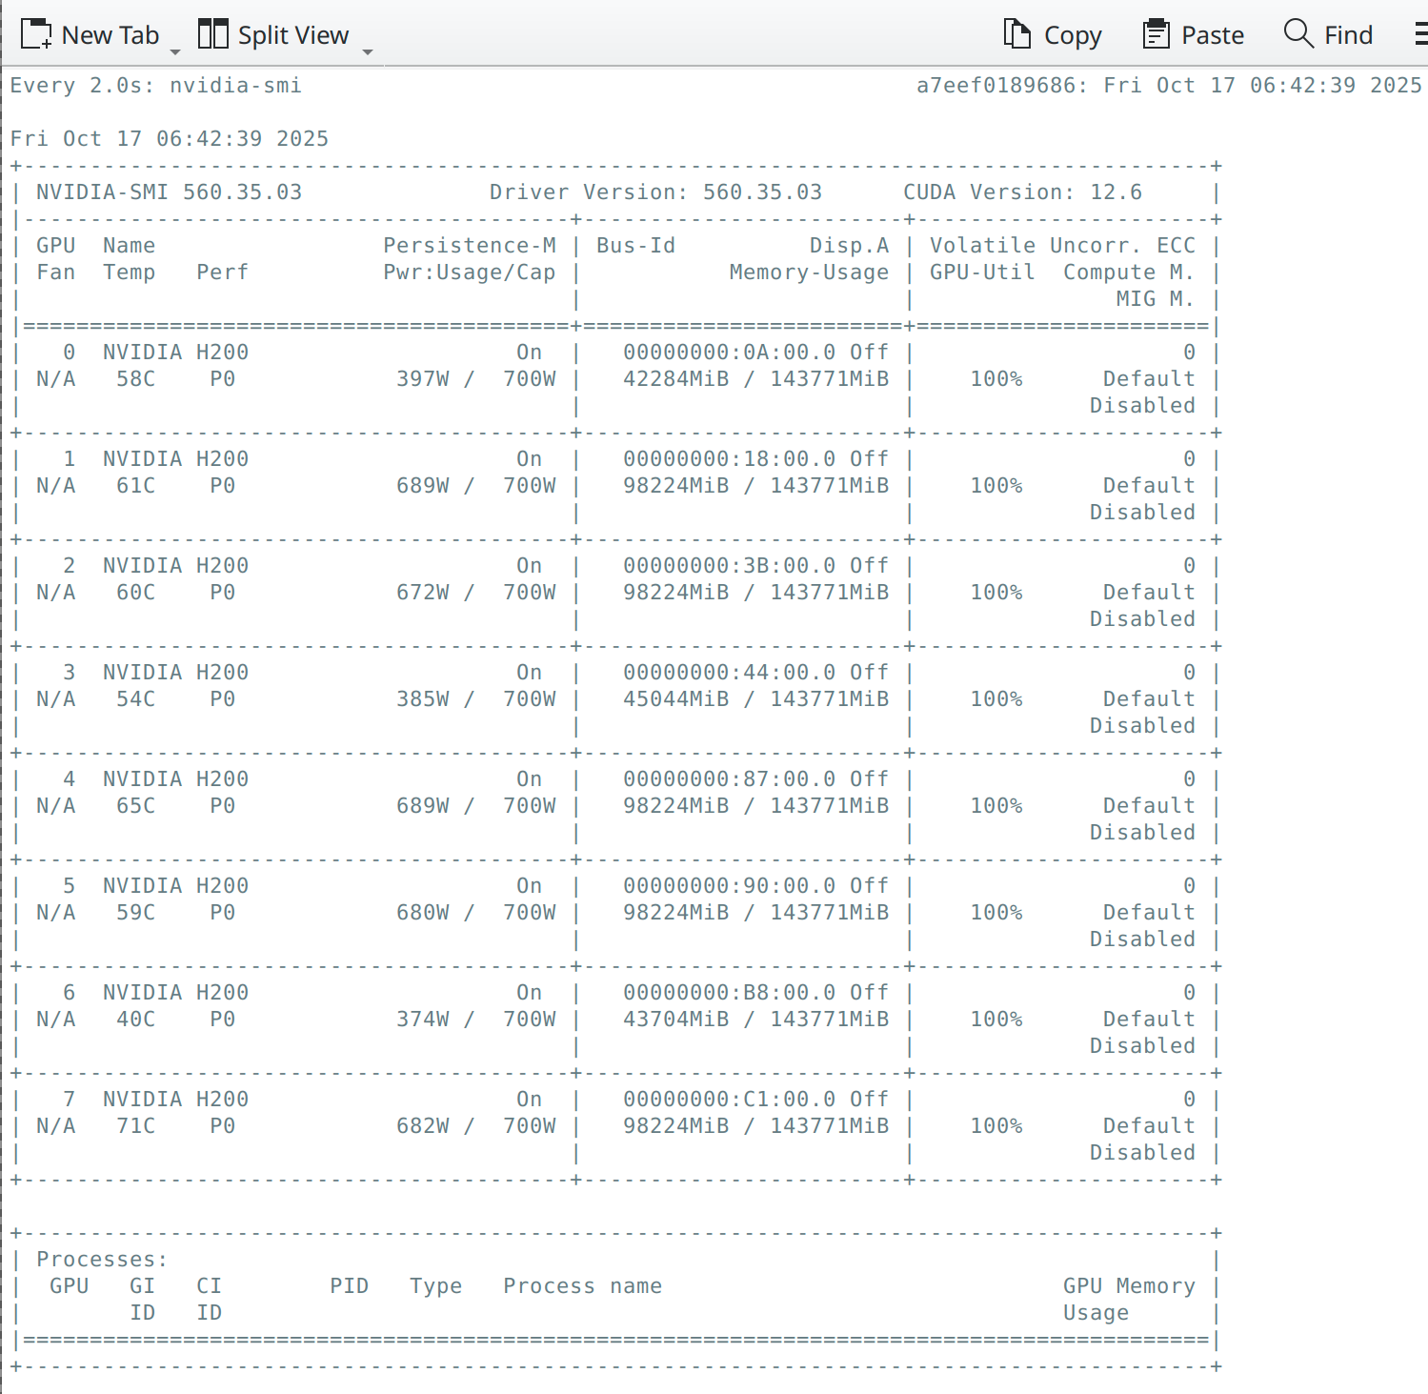Copy selected terminal text
The image size is (1428, 1394).
(1053, 35)
